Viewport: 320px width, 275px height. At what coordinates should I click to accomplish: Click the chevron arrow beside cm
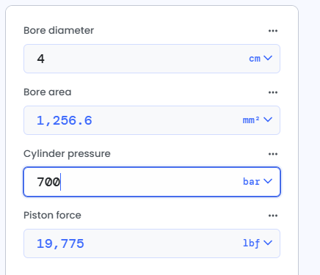click(x=268, y=58)
